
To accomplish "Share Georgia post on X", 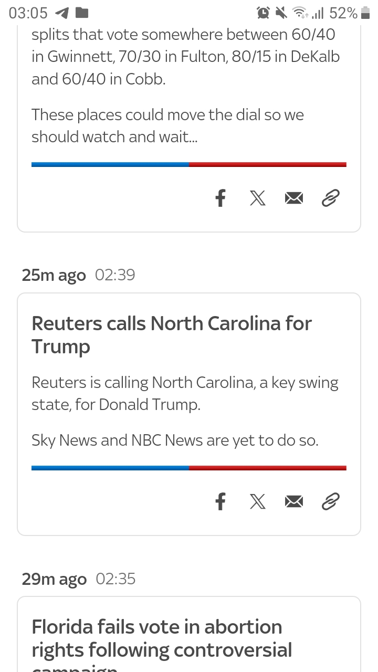I will point(257,198).
